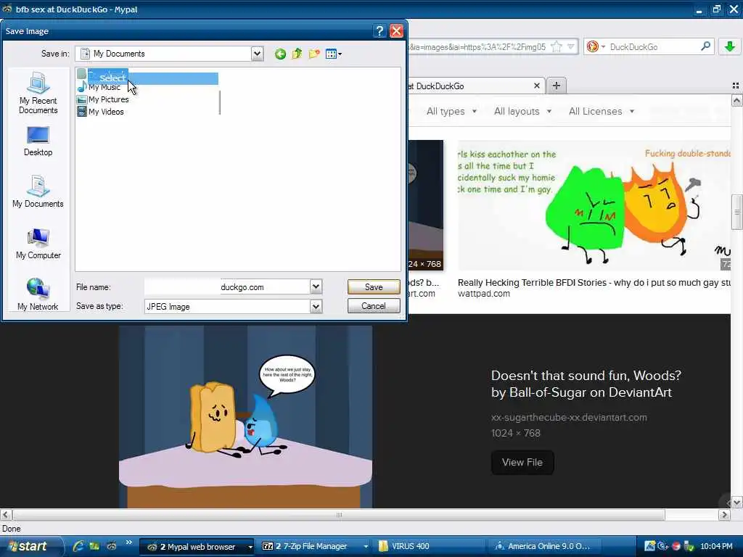Image resolution: width=743 pixels, height=557 pixels.
Task: Click the vertical scrollbar up arrow
Action: click(x=736, y=100)
